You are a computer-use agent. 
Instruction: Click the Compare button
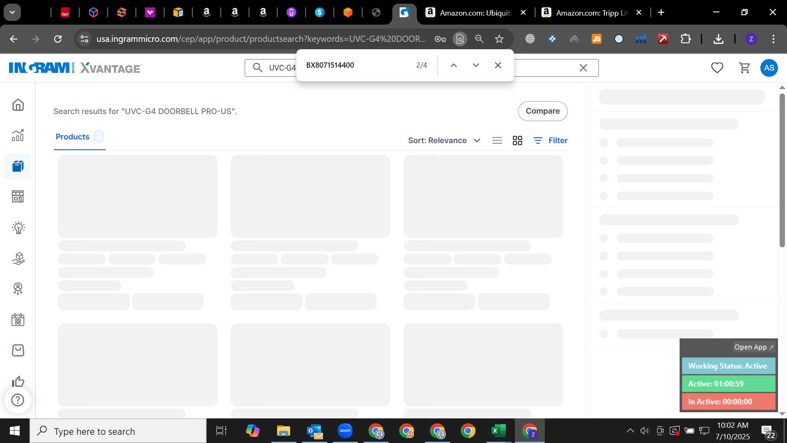(x=543, y=111)
